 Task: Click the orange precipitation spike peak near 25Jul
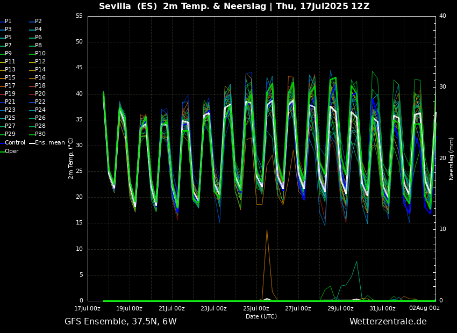tap(267, 230)
